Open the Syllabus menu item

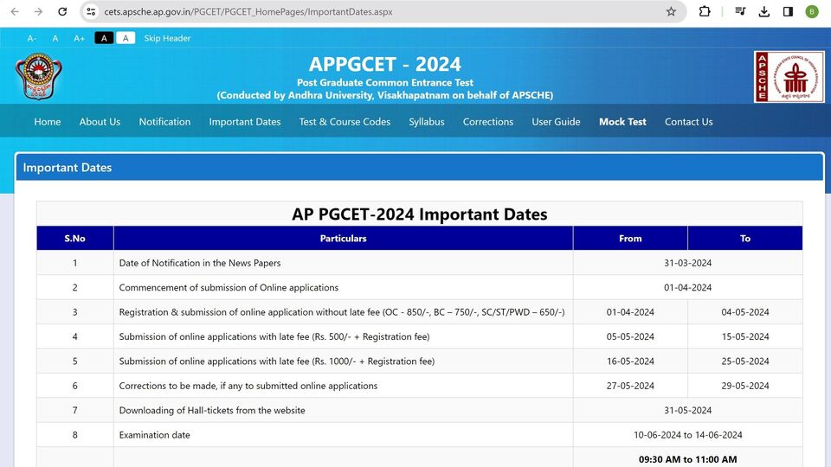[x=427, y=122]
